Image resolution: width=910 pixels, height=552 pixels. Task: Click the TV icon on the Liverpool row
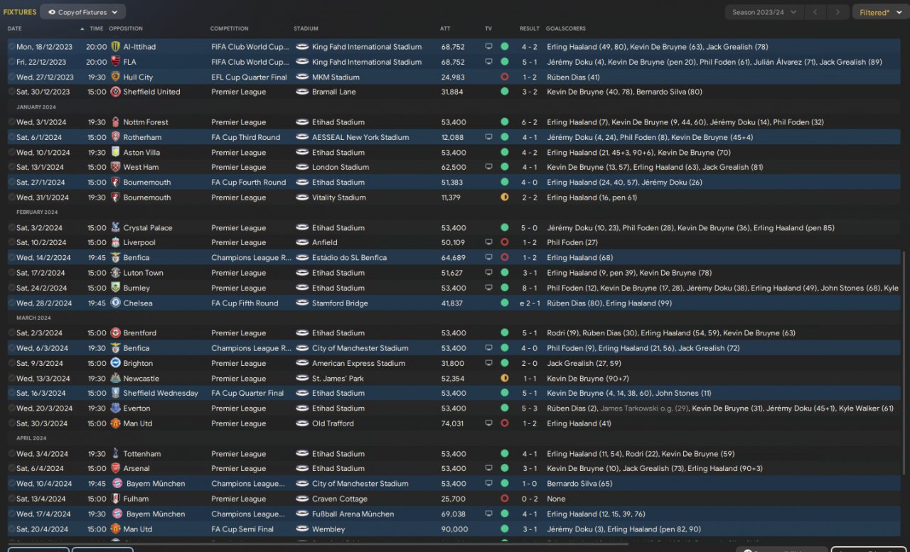(x=488, y=242)
